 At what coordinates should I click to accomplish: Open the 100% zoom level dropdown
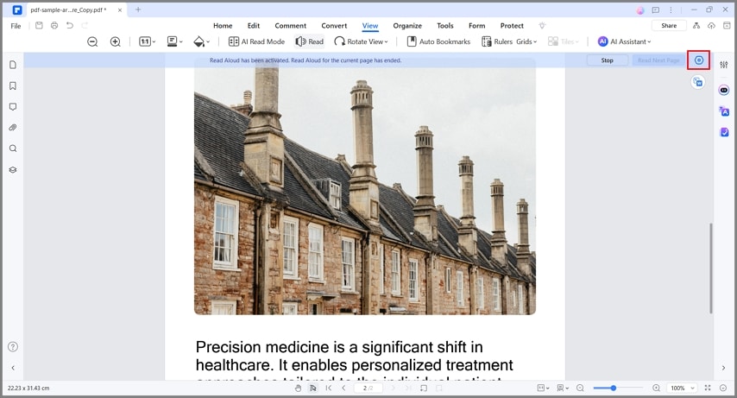[683, 389]
